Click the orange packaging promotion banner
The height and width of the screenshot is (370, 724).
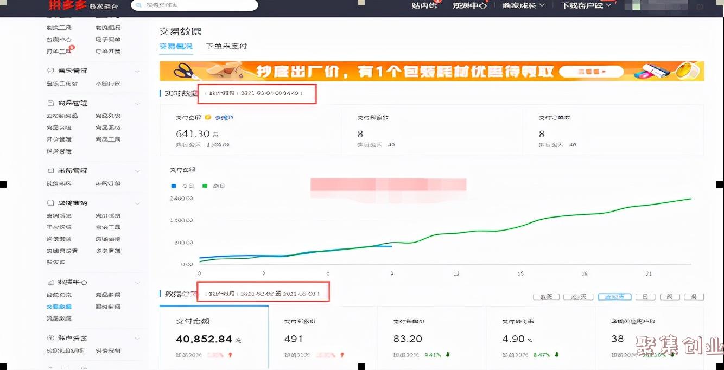[432, 71]
